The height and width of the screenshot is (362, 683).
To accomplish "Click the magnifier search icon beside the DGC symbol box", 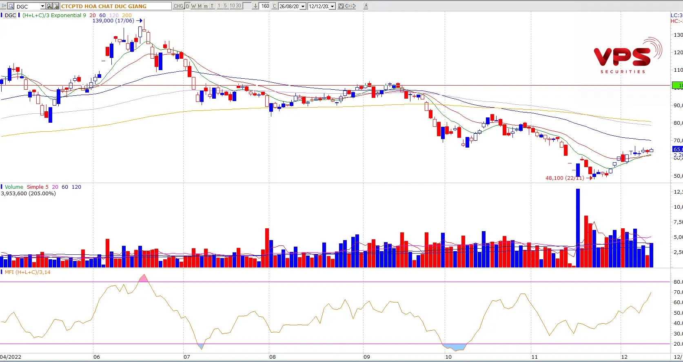I will click(11, 6).
